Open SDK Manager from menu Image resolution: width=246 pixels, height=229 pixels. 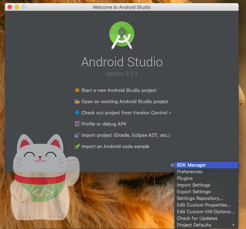(x=206, y=165)
